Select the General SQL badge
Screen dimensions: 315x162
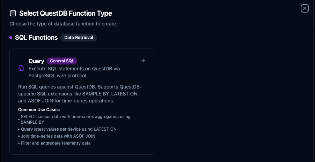(x=62, y=61)
